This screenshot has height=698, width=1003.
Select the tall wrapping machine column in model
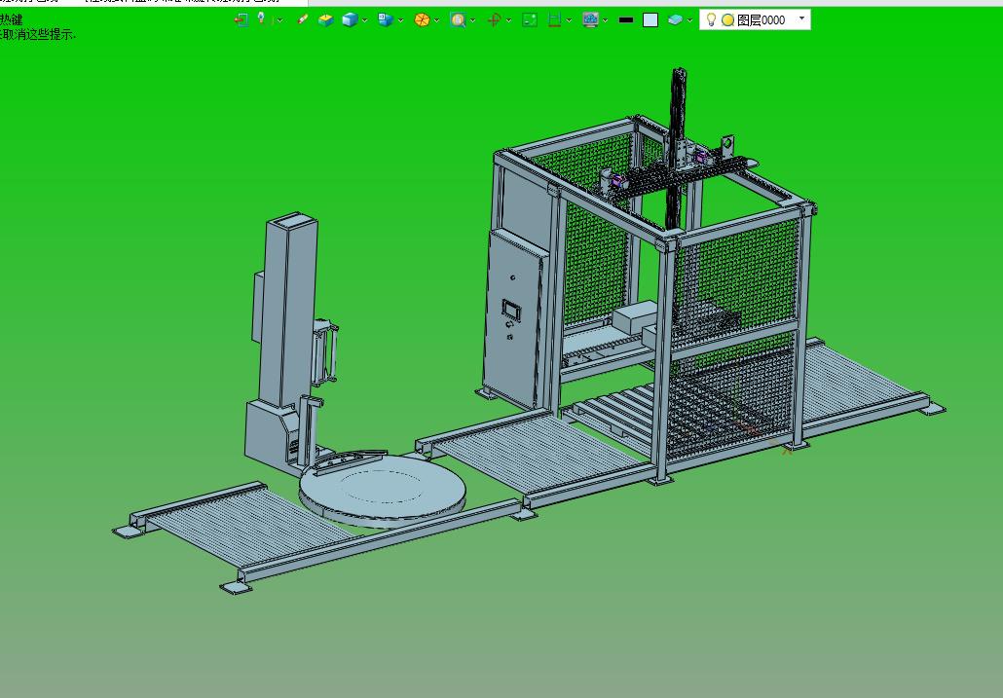tap(288, 310)
